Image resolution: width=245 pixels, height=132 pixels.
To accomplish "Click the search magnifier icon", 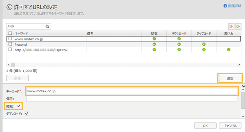I will [47, 27].
